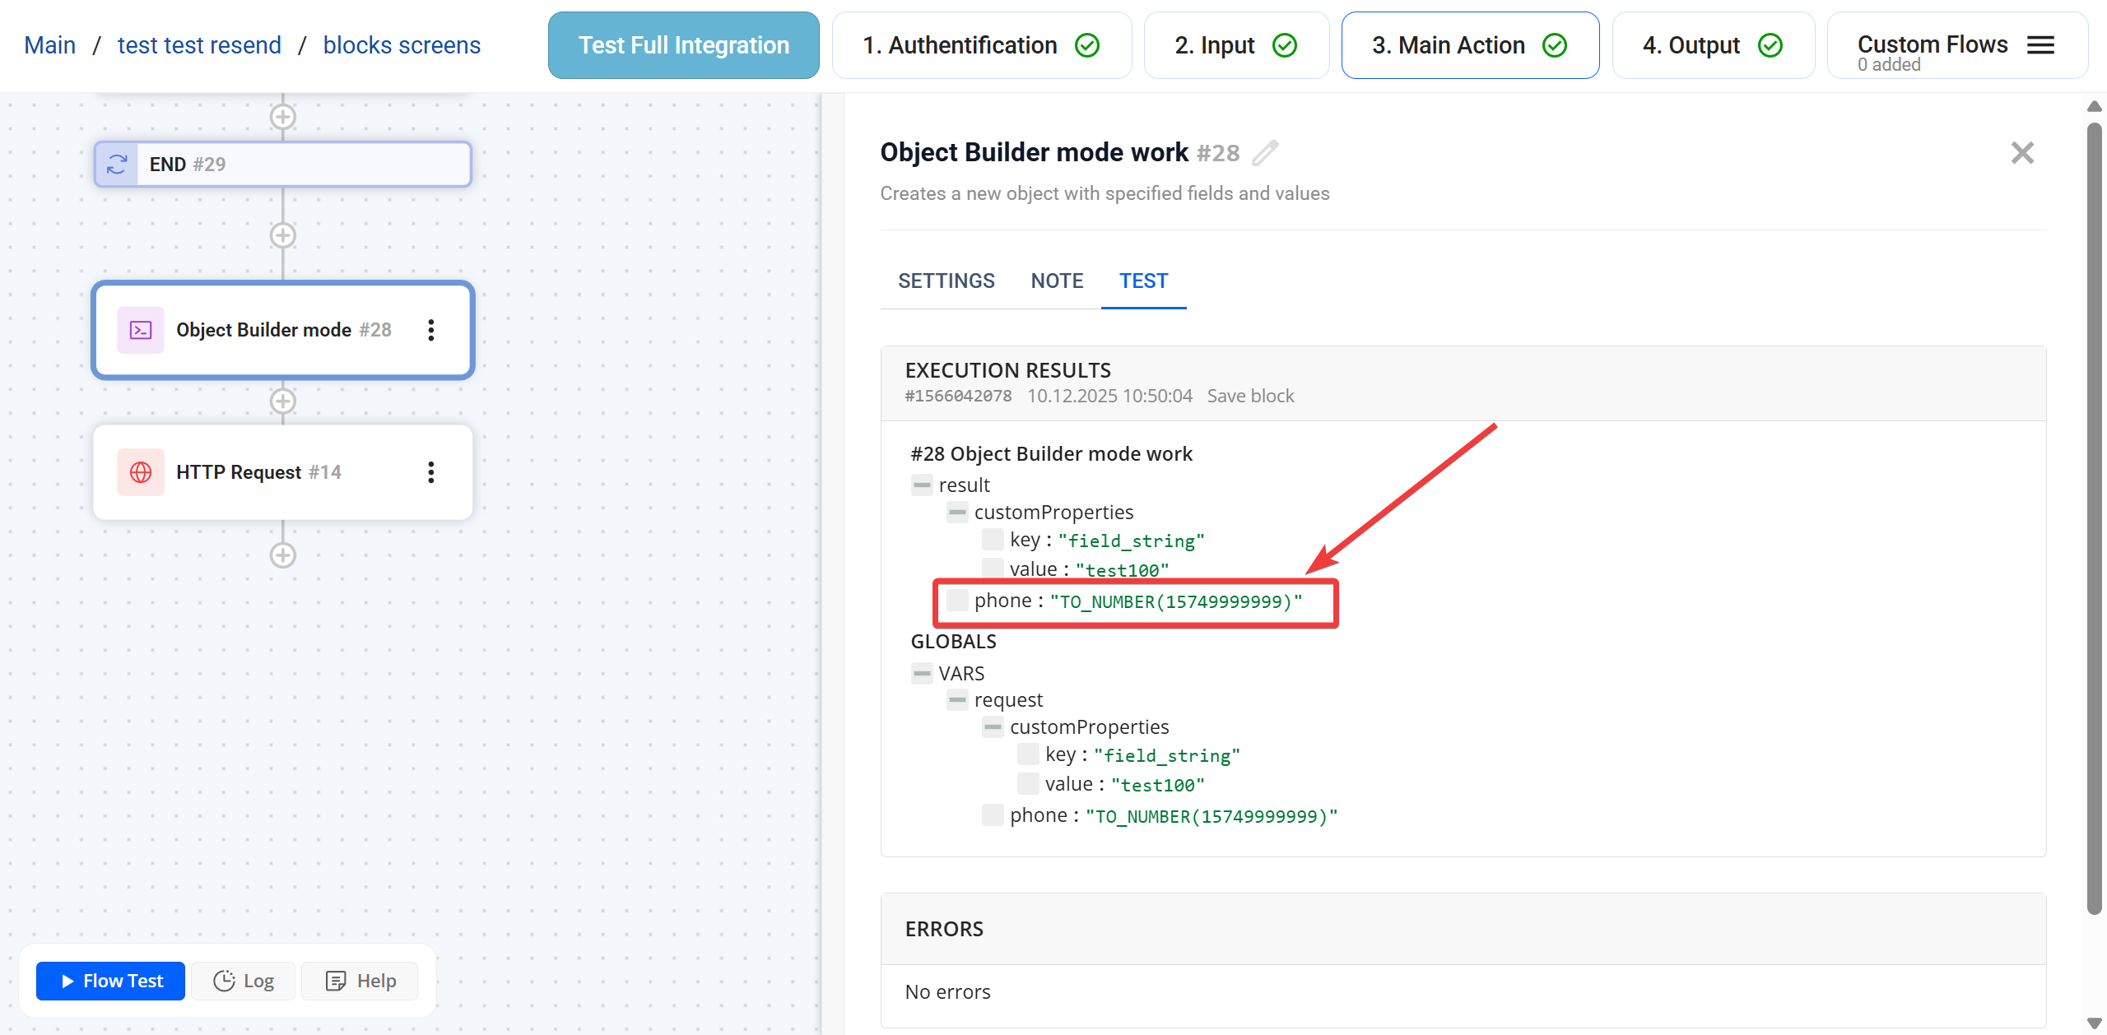Open the HTTP Request block's three-dot menu

point(430,472)
